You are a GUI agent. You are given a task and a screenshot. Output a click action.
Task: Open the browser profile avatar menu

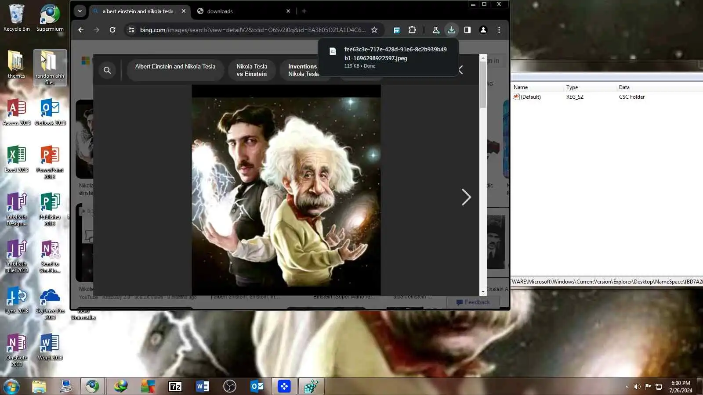[x=483, y=30]
